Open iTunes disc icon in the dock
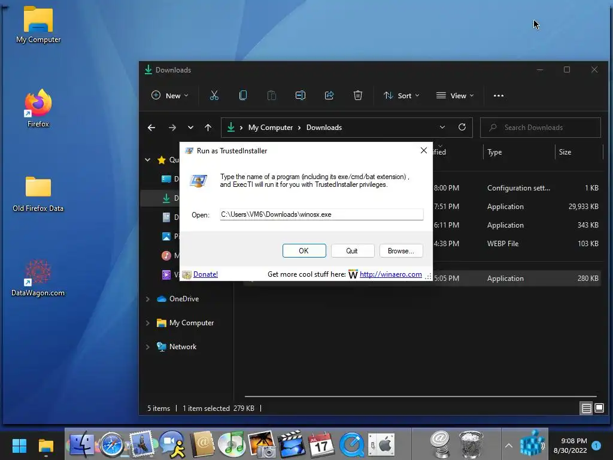 (x=232, y=444)
